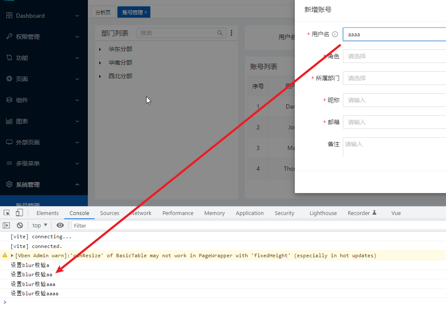Open the Dashboard menu icon
The width and height of the screenshot is (446, 324).
(x=9, y=15)
